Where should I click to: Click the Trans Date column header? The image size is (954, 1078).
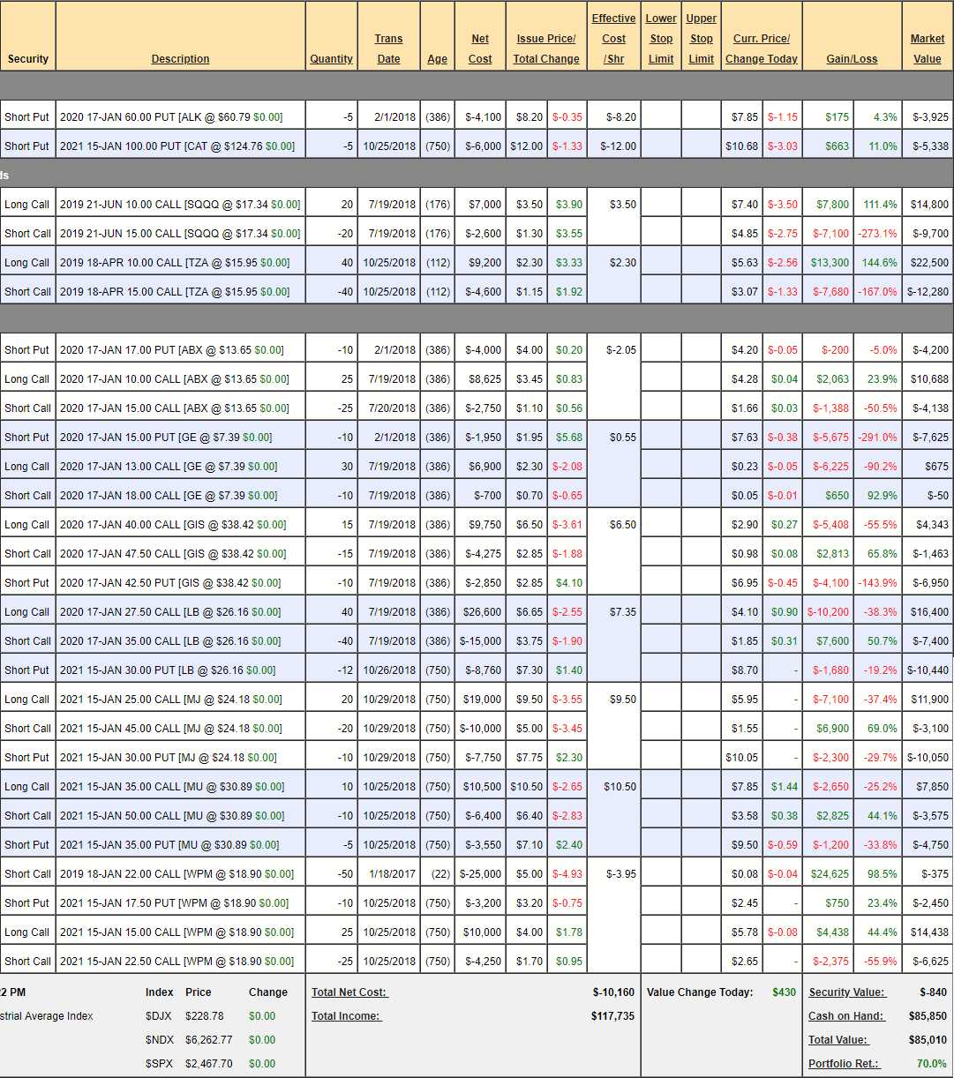[388, 49]
